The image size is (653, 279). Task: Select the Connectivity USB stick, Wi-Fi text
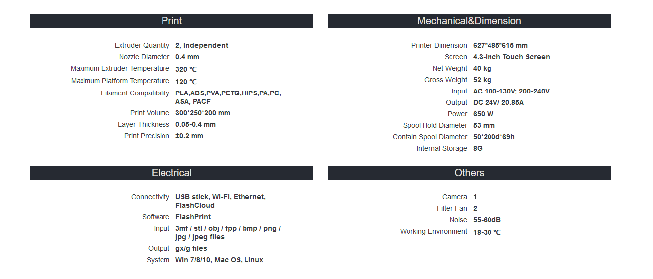tap(221, 201)
